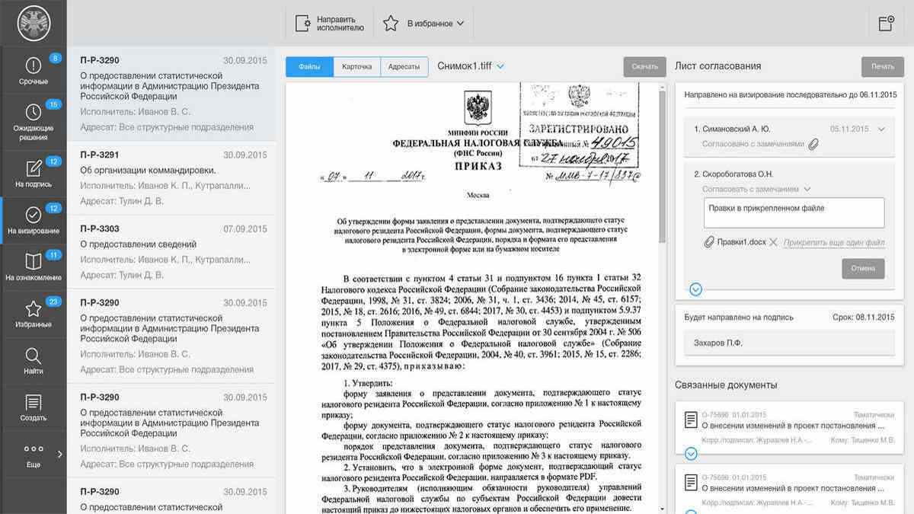Click the Лист согласования heading
This screenshot has width=914, height=514.
coord(717,66)
